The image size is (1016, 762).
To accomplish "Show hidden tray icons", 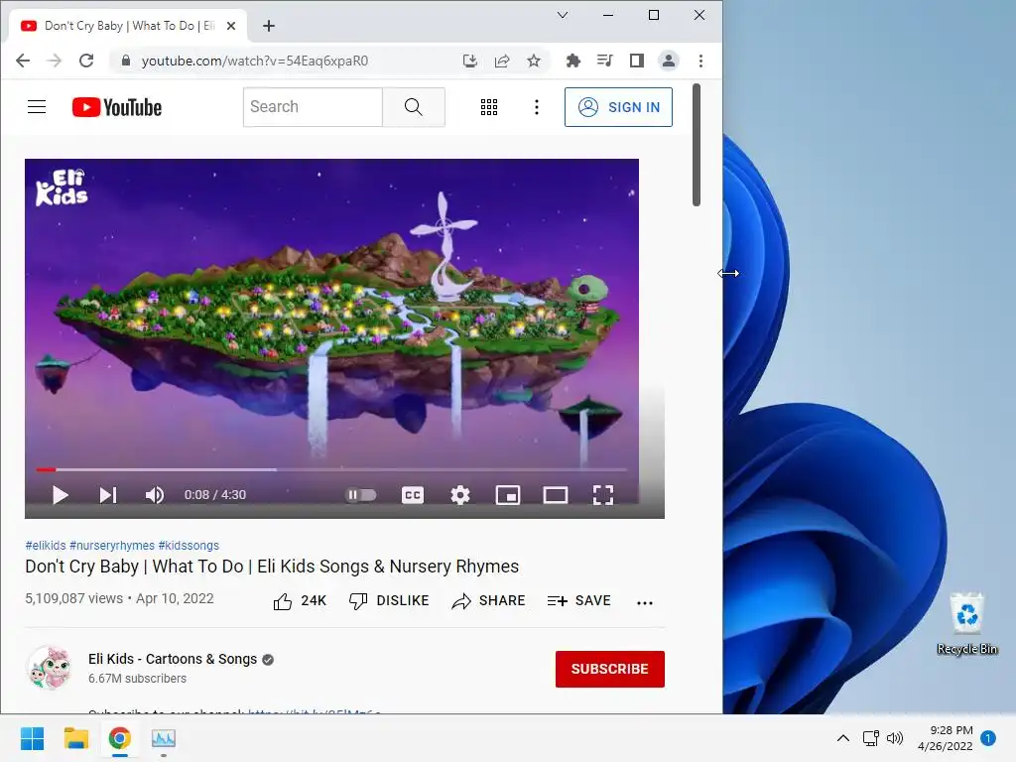I will pyautogui.click(x=843, y=738).
